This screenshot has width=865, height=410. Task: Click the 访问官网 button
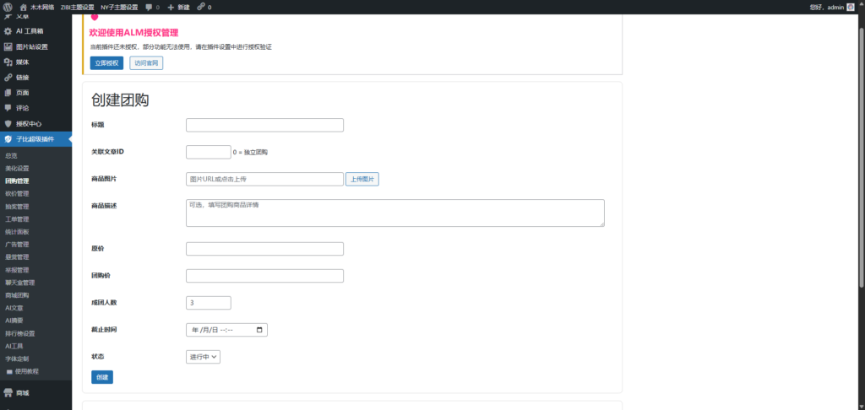(x=146, y=63)
